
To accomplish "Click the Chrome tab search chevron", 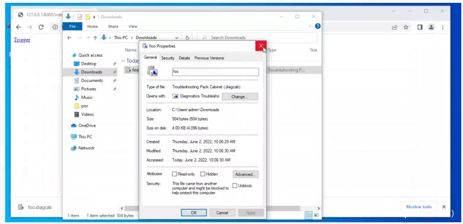I will coord(393,11).
